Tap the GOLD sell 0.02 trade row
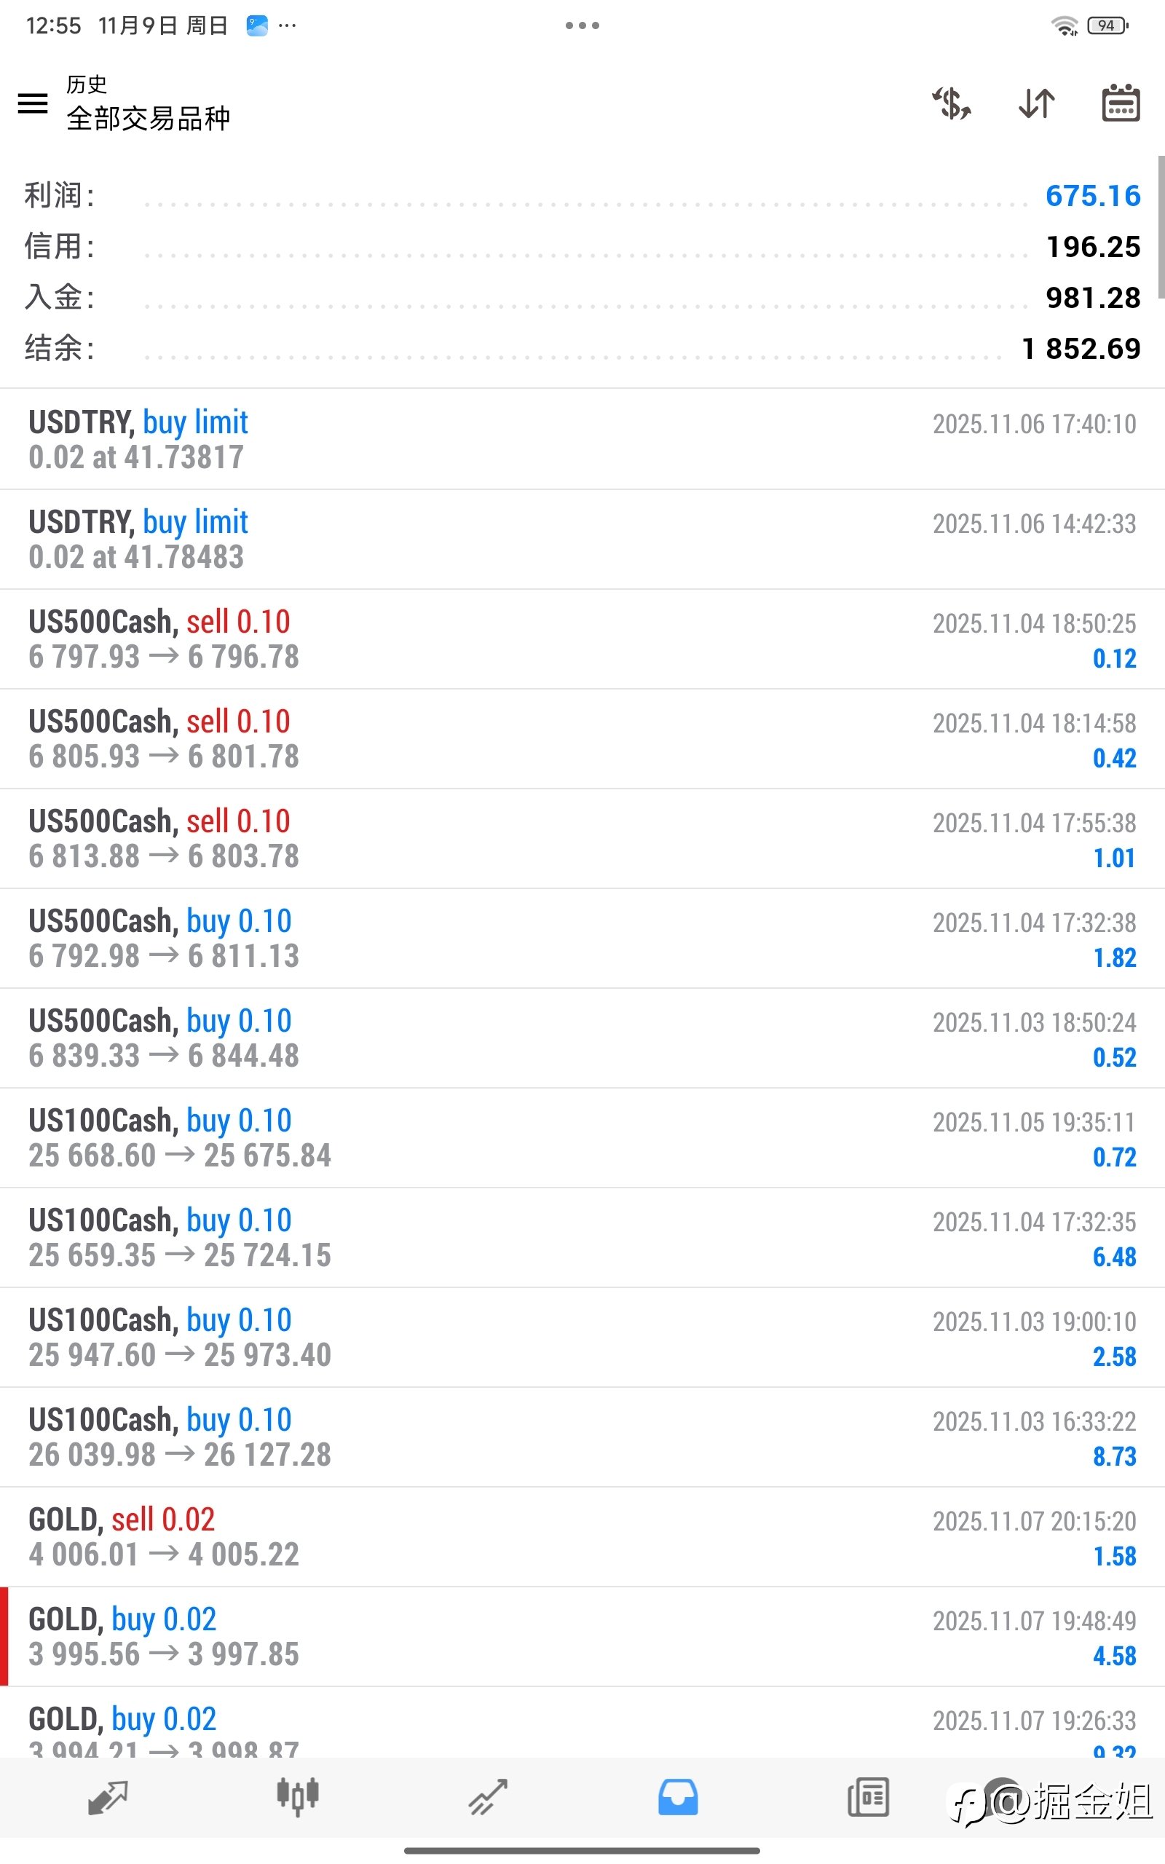 click(582, 1536)
